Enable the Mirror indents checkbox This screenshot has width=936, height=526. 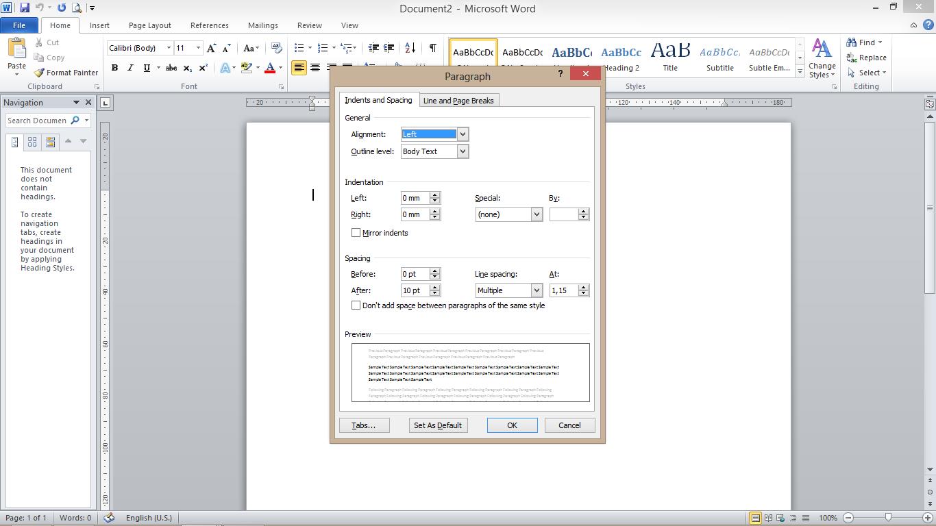pyautogui.click(x=356, y=233)
